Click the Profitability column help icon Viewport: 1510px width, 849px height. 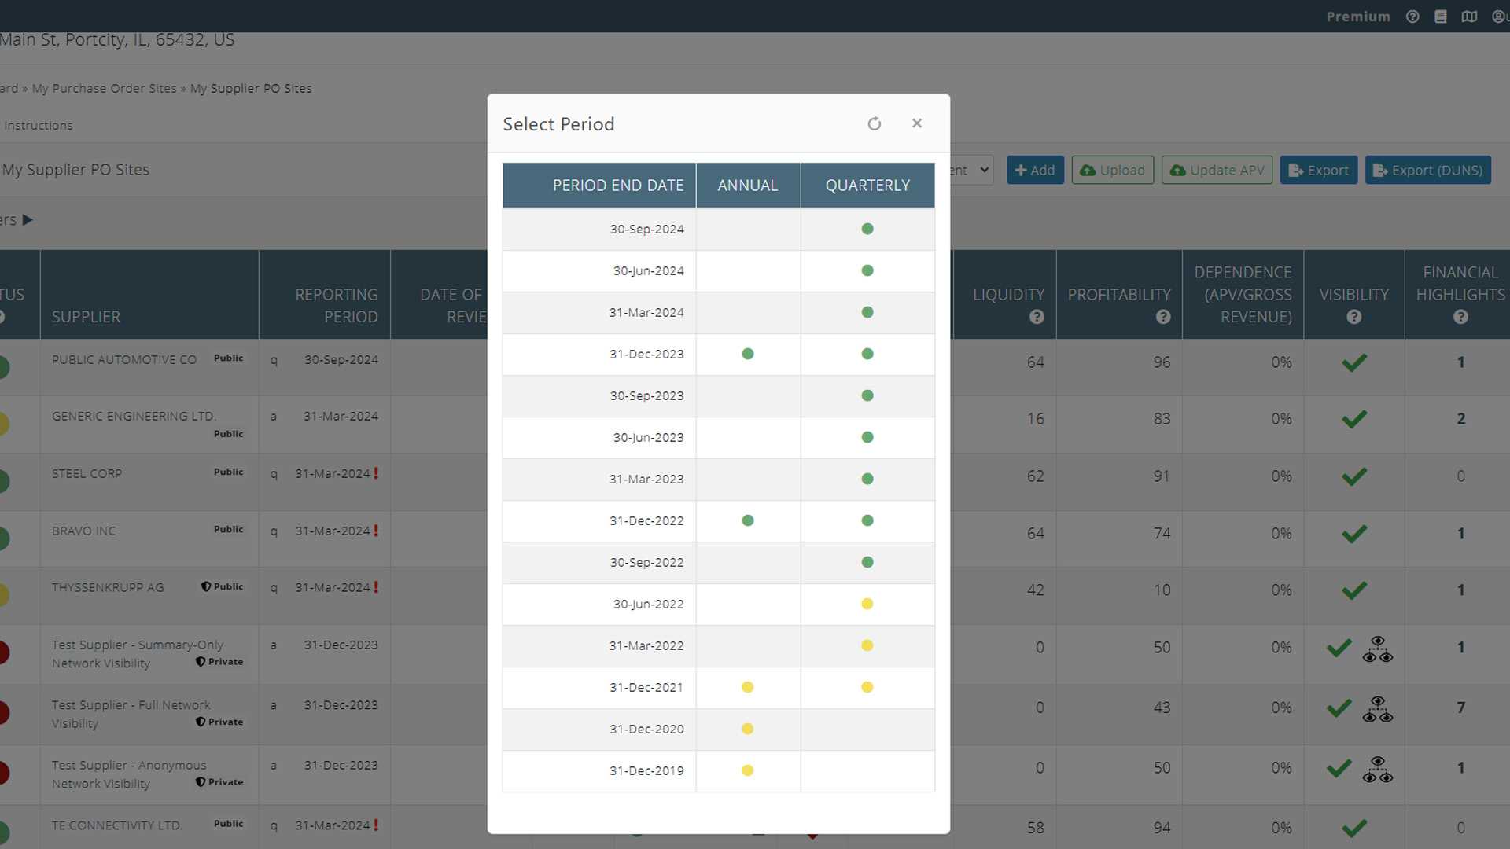point(1163,317)
